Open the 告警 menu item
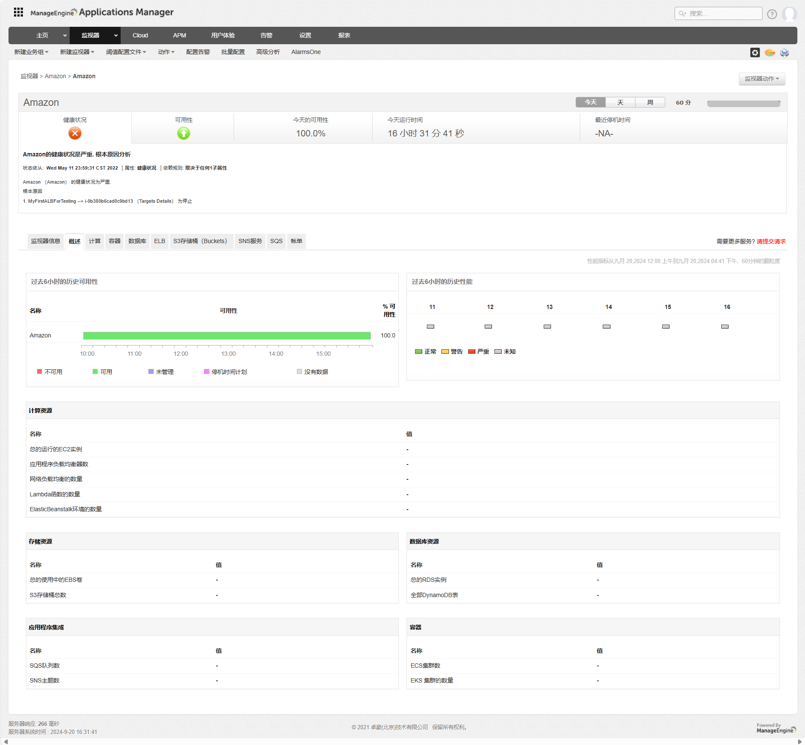The height and width of the screenshot is (745, 805). 266,35
